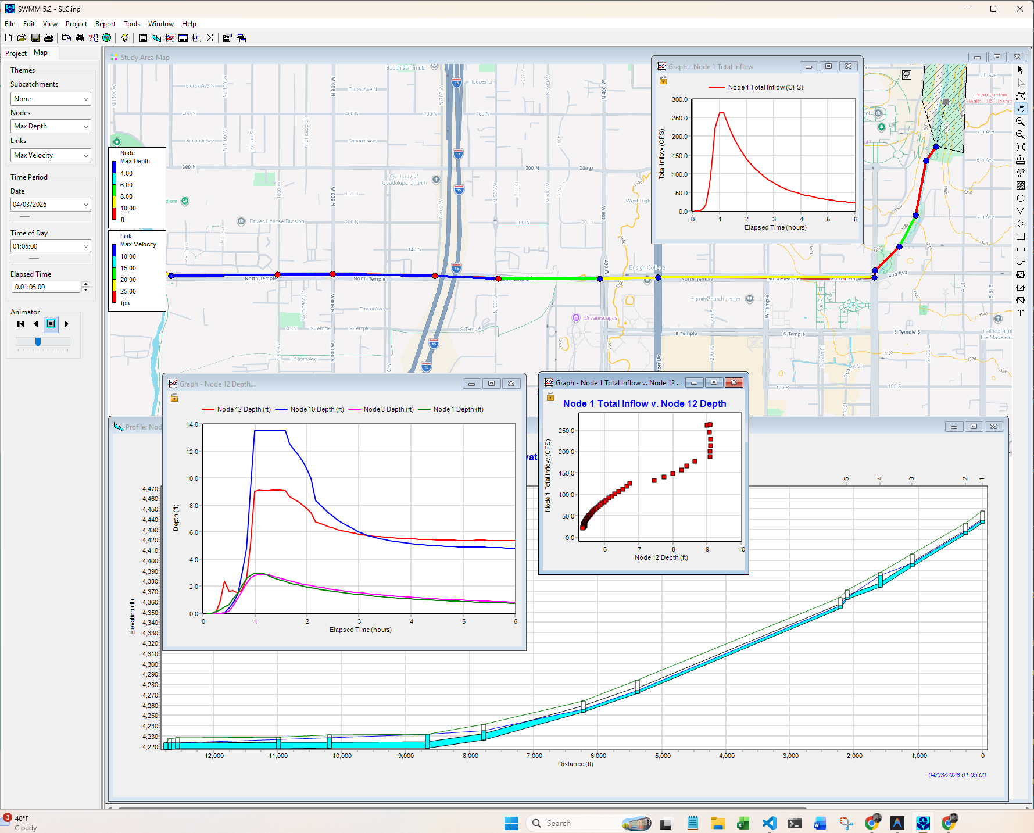Open the Links theme dropdown showing Max Velocity

87,155
